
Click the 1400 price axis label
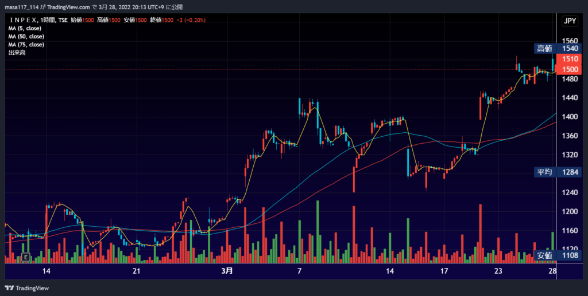570,117
